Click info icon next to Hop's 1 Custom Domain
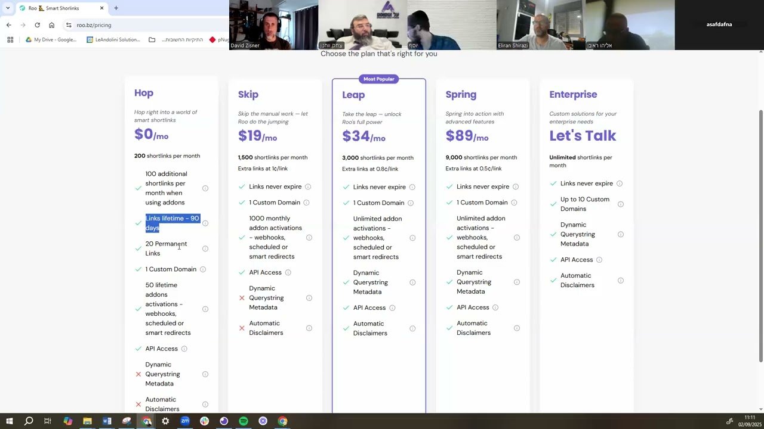764x429 pixels. 203,269
